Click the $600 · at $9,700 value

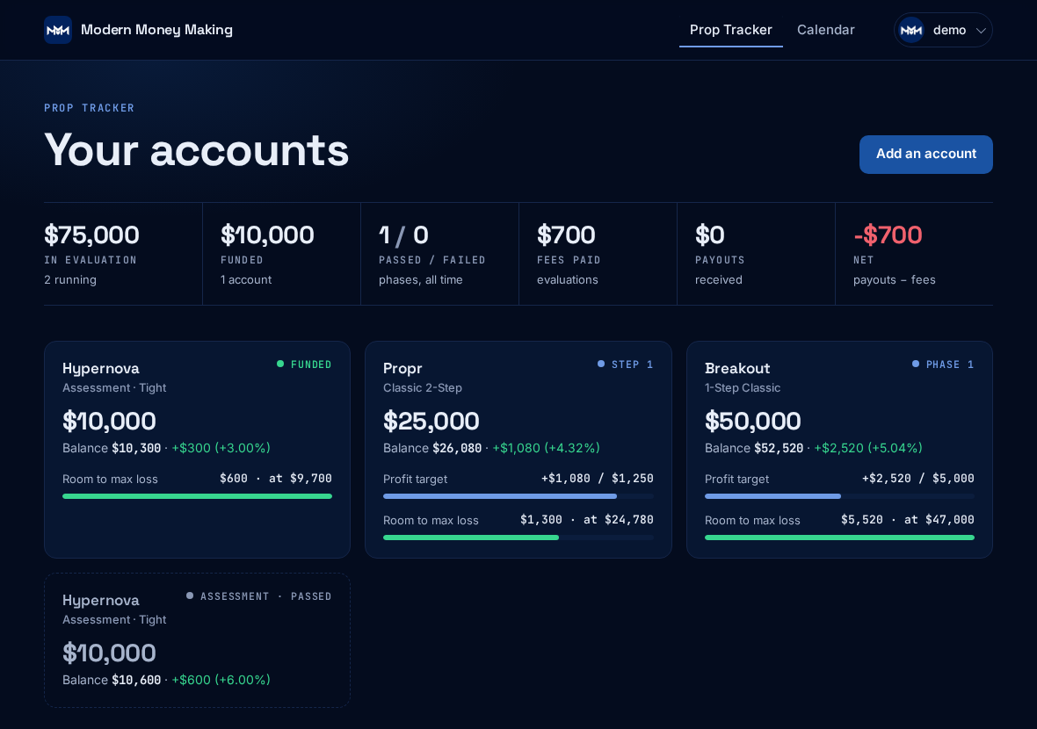pos(276,479)
